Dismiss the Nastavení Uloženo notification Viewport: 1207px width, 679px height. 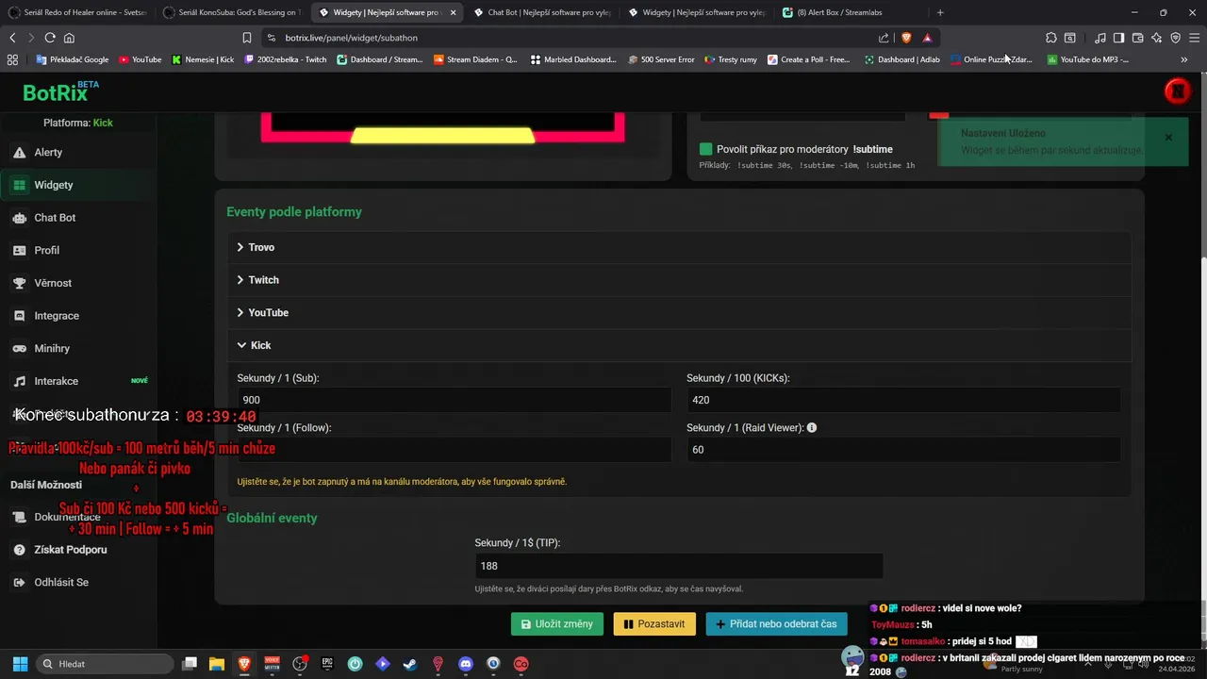[x=1168, y=138]
